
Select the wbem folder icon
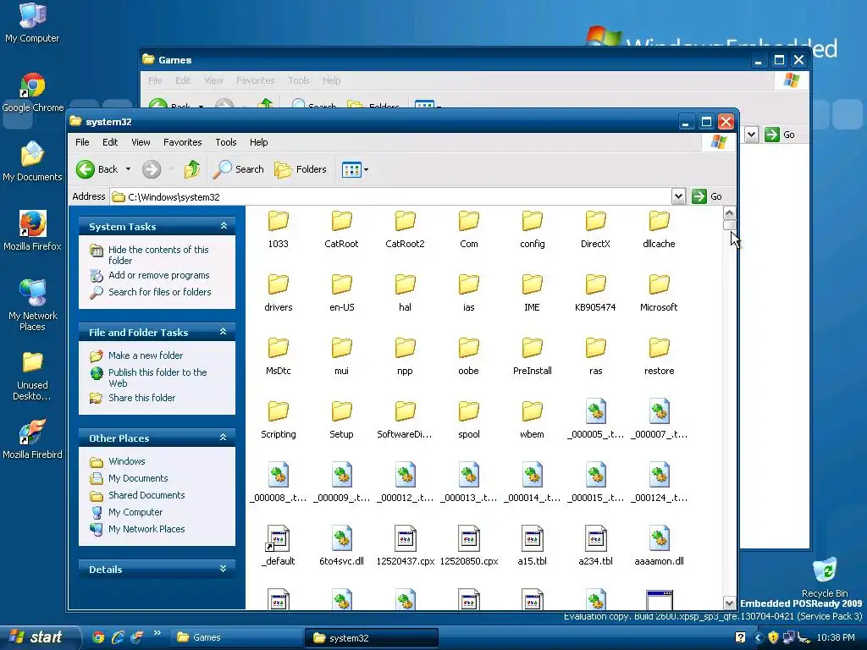pyautogui.click(x=532, y=412)
